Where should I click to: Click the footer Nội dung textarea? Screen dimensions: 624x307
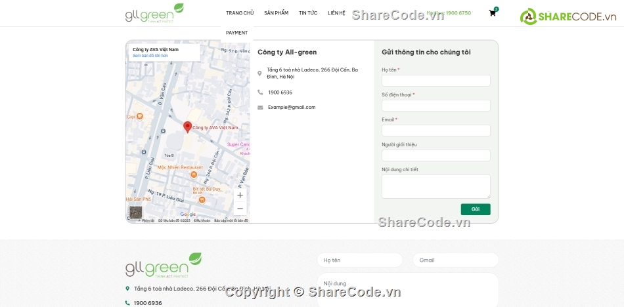coord(408,290)
